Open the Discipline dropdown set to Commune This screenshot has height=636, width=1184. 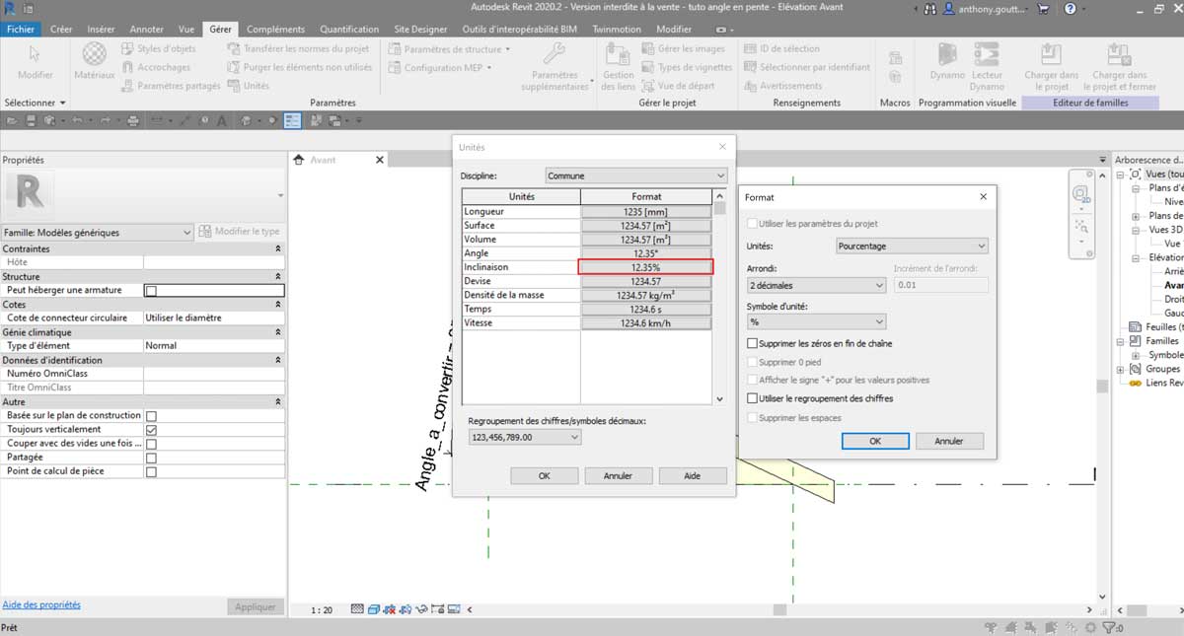click(635, 176)
